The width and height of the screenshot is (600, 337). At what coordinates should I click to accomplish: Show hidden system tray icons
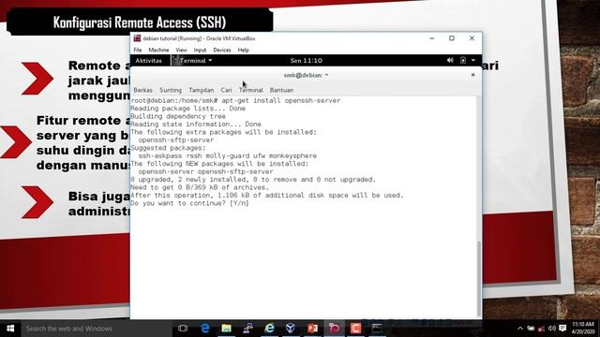[520, 329]
